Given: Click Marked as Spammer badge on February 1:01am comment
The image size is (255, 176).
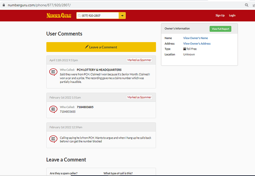Looking at the screenshot, I should tap(139, 97).
